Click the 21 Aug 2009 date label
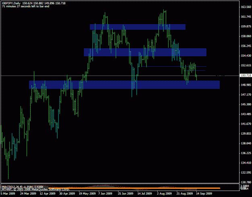252x197 pixels. (x=185, y=194)
